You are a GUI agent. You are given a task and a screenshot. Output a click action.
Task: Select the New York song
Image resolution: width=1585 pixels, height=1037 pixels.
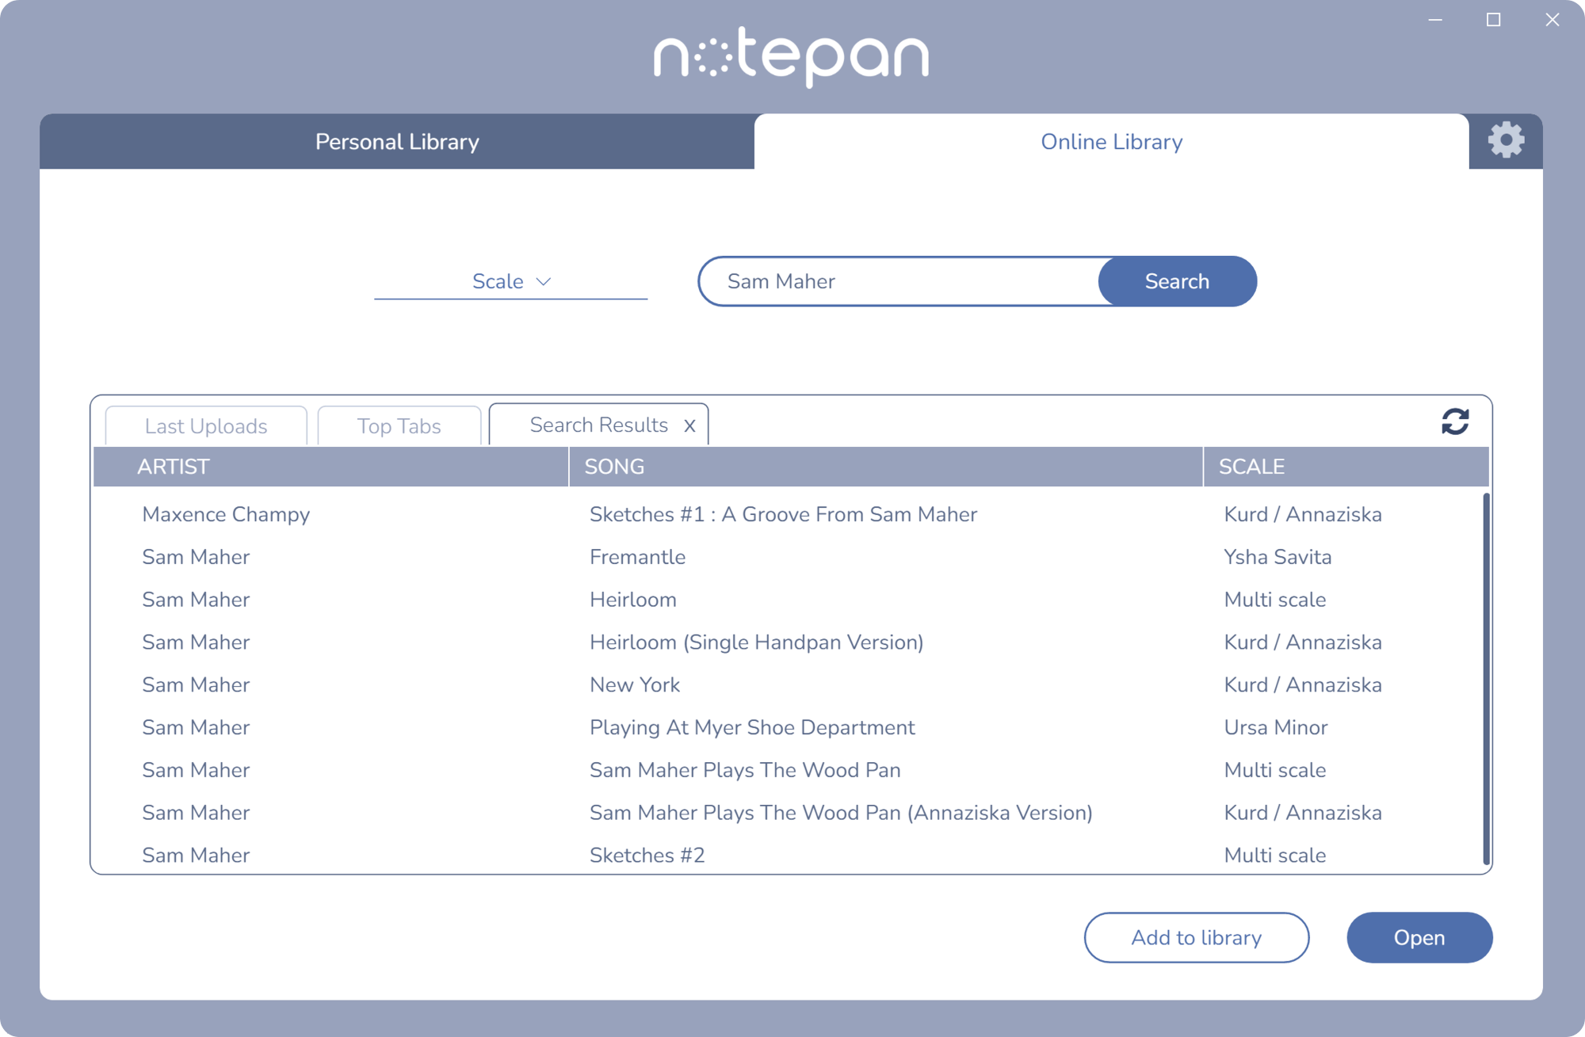[635, 685]
